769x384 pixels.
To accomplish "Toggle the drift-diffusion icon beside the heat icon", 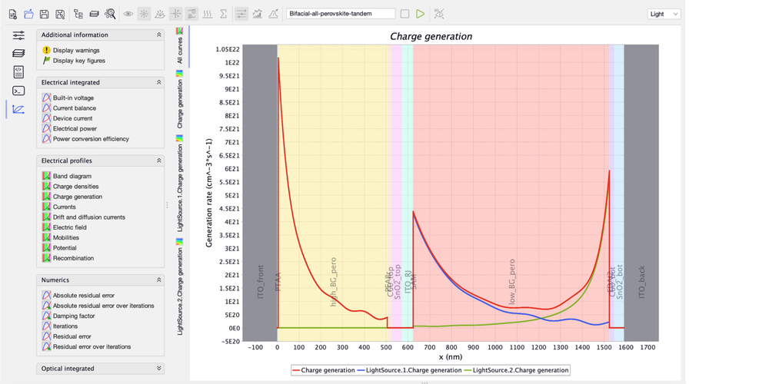I will pos(191,14).
